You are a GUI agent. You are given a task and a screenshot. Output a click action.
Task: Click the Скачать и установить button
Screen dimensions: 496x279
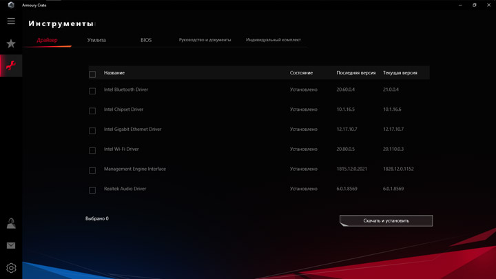pos(386,221)
